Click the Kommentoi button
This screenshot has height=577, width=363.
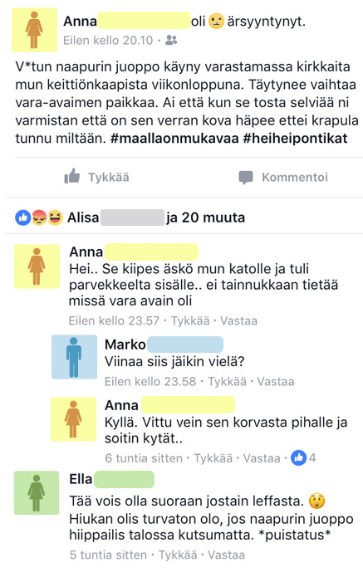pyautogui.click(x=282, y=177)
